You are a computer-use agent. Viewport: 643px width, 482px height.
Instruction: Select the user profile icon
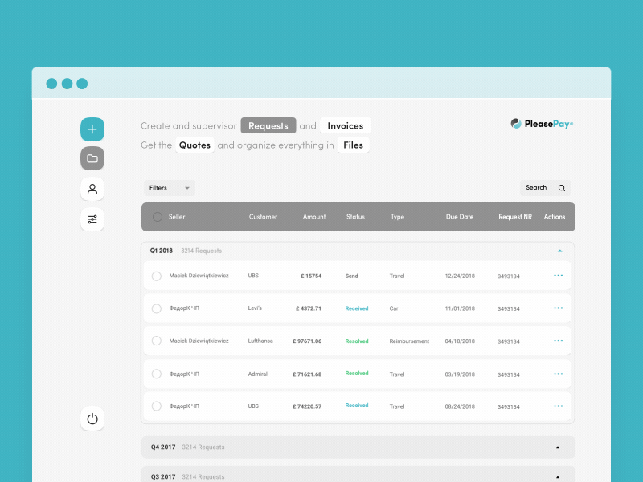click(92, 188)
